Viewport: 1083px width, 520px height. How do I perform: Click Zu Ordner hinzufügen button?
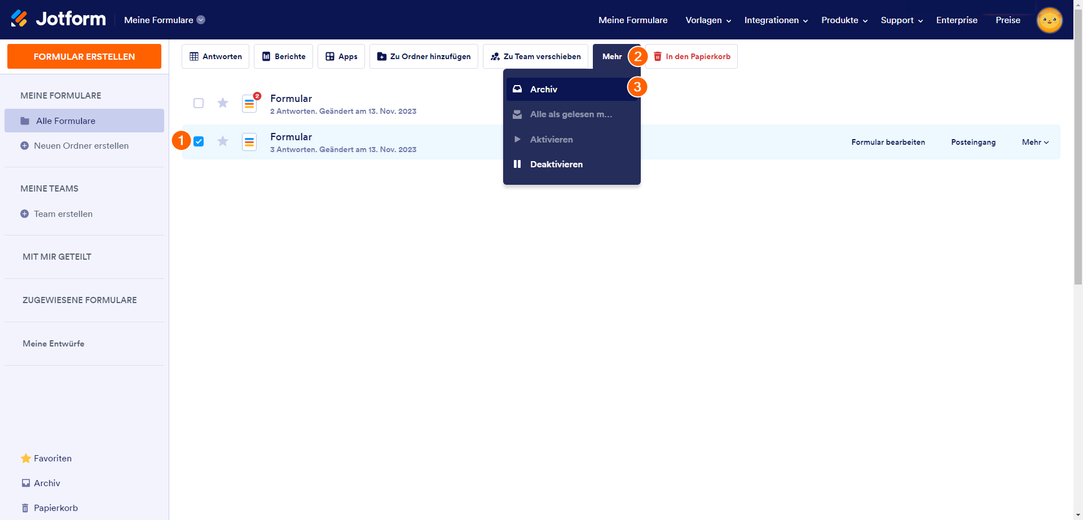pos(424,56)
